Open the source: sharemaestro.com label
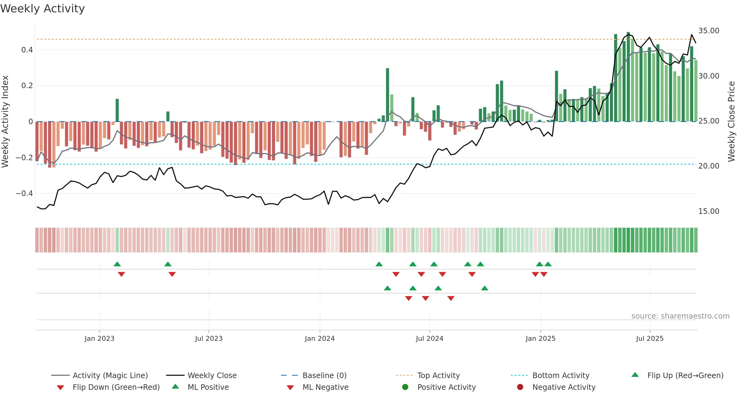This screenshot has height=416, width=740. point(680,316)
